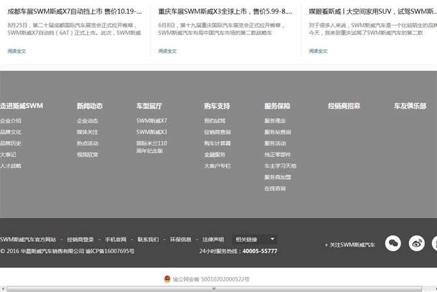
Task: Open 经销商查询 link
Action: (x=217, y=132)
